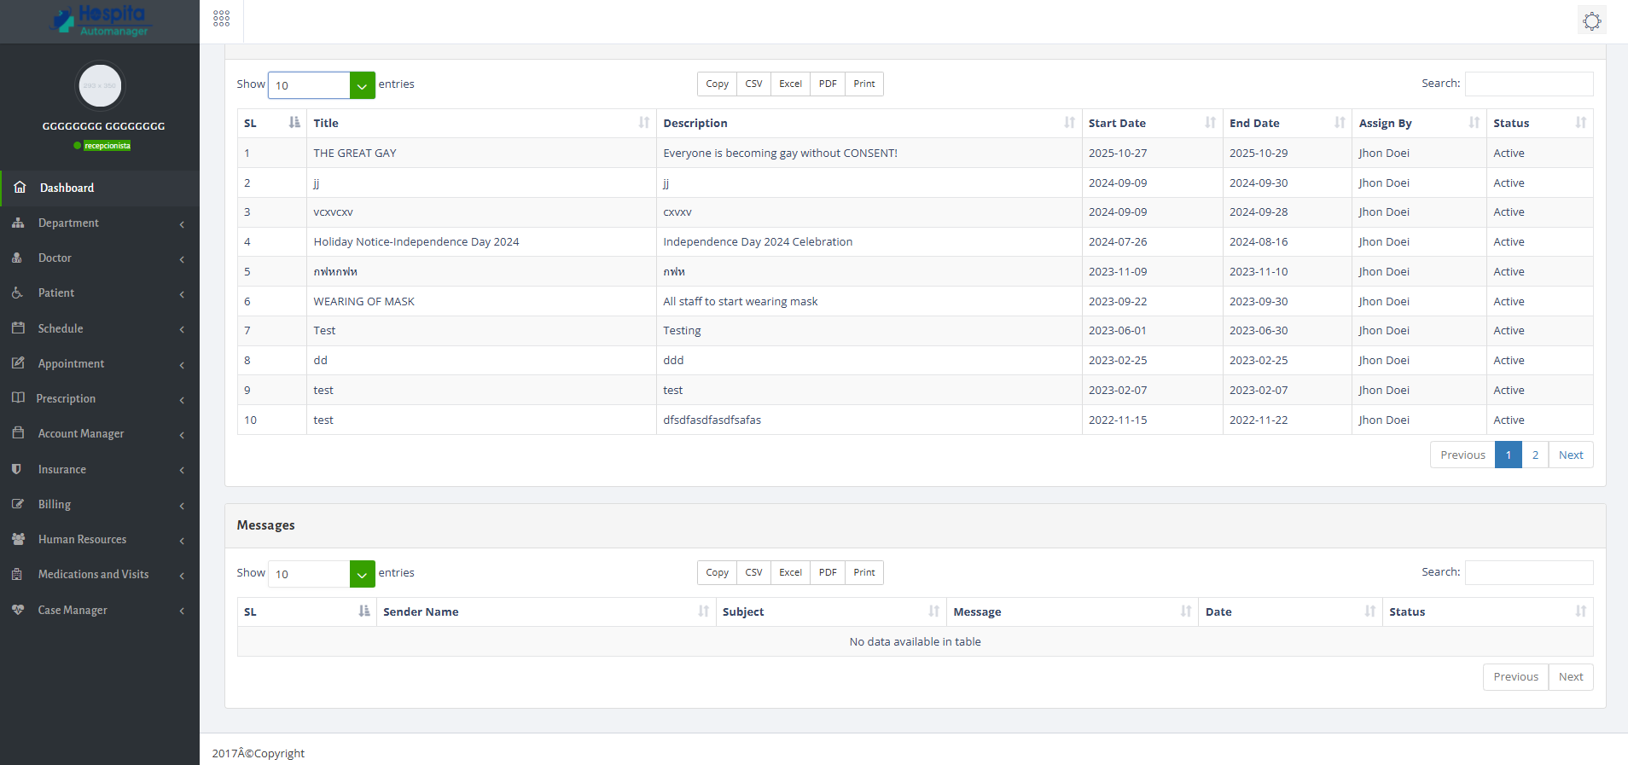Open Insurance menu item
This screenshot has height=765, width=1628.
point(100,469)
